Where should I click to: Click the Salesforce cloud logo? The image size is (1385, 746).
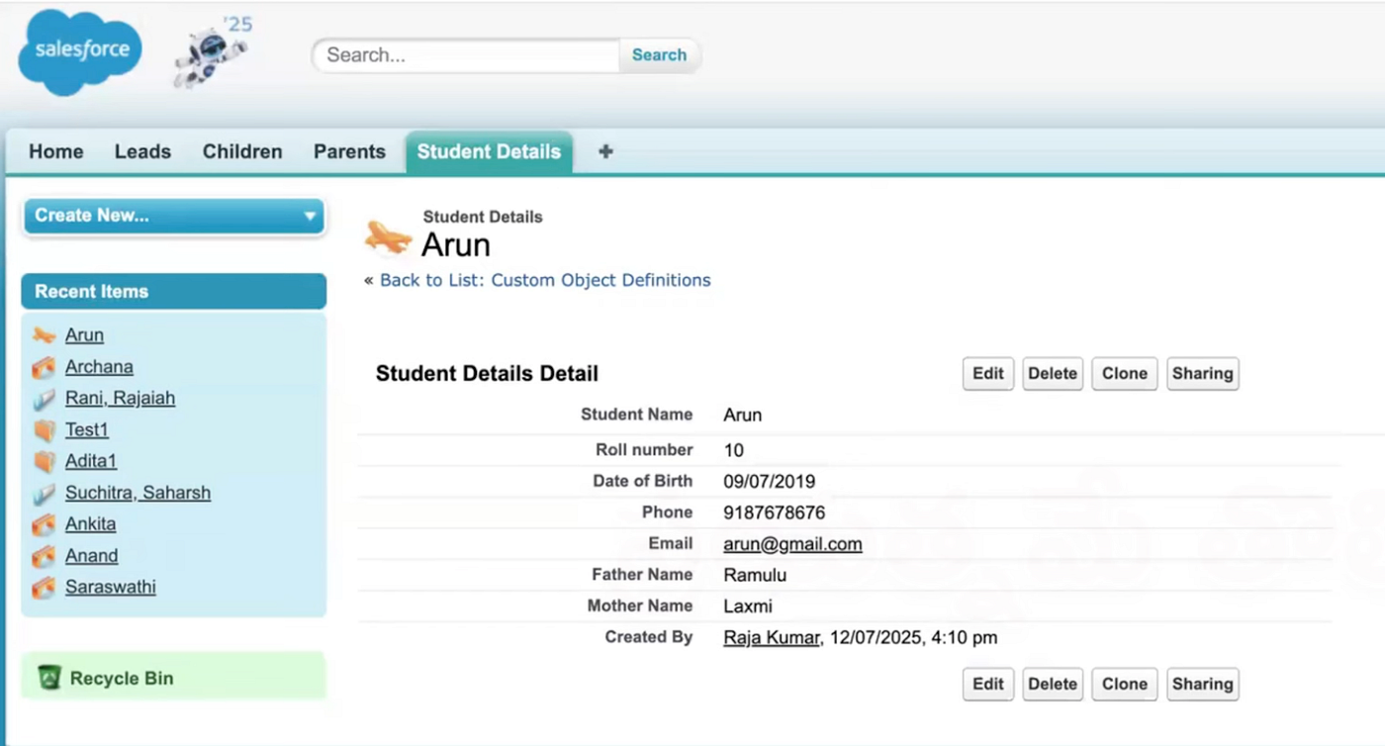pos(80,51)
